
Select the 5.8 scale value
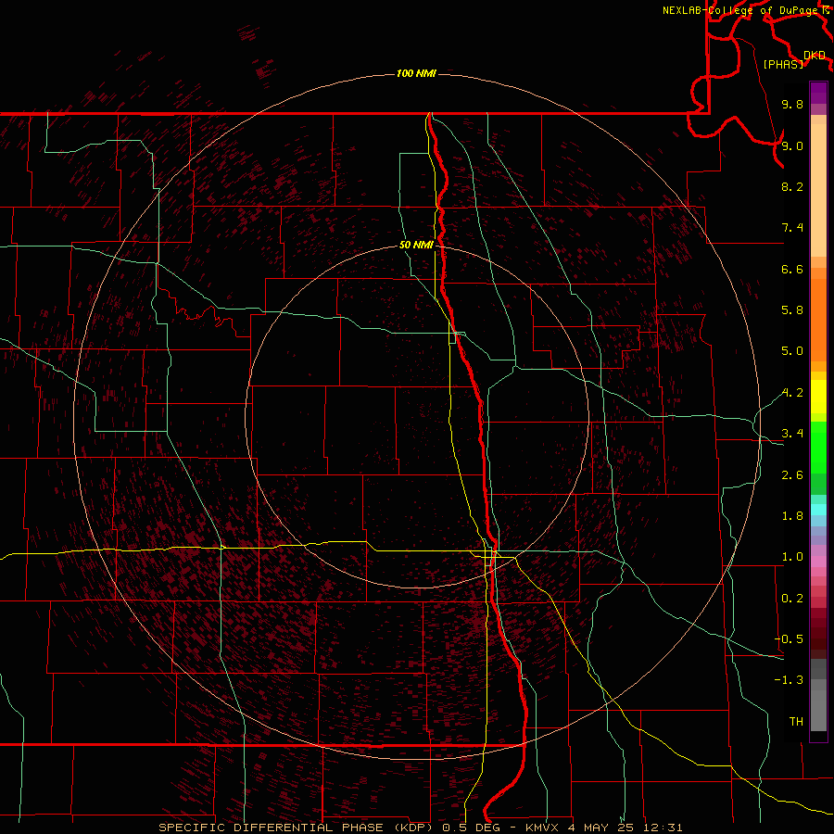point(792,310)
